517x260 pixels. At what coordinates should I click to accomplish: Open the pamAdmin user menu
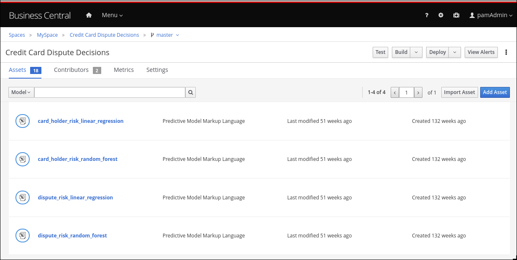(x=491, y=15)
